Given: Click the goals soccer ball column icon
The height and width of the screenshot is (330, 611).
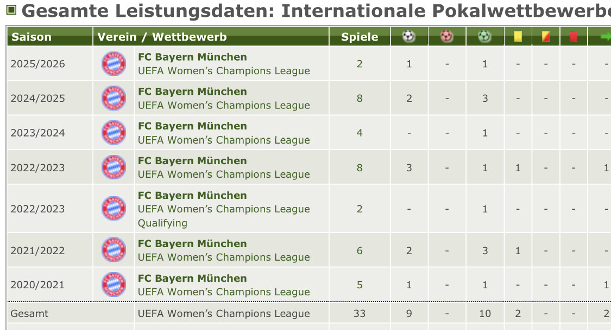Looking at the screenshot, I should pos(408,36).
